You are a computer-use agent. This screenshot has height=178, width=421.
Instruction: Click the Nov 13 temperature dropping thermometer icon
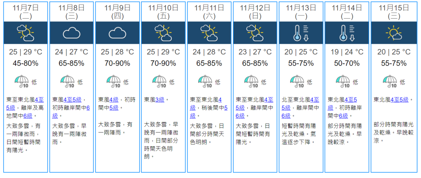[301, 33]
